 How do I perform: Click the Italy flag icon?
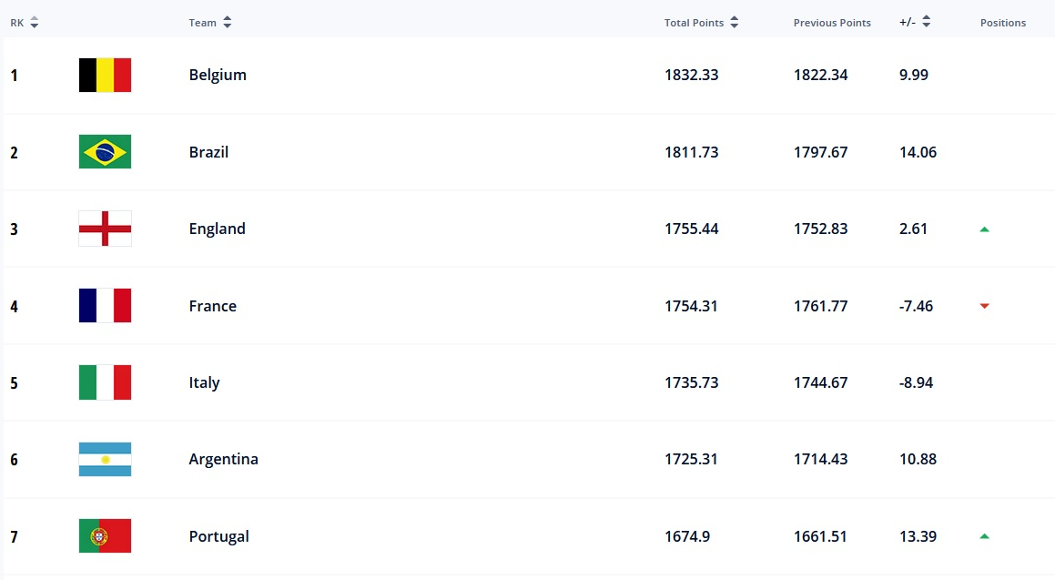(x=105, y=382)
